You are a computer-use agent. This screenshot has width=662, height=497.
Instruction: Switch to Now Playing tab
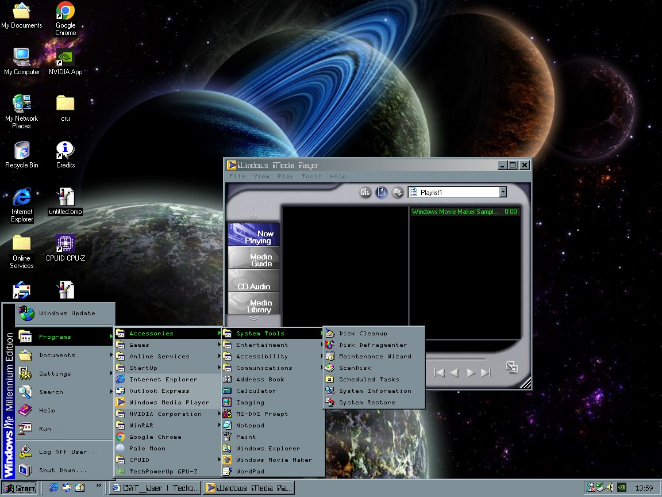254,235
